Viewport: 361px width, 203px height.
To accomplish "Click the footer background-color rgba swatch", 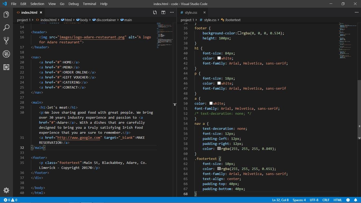I will point(239,33).
